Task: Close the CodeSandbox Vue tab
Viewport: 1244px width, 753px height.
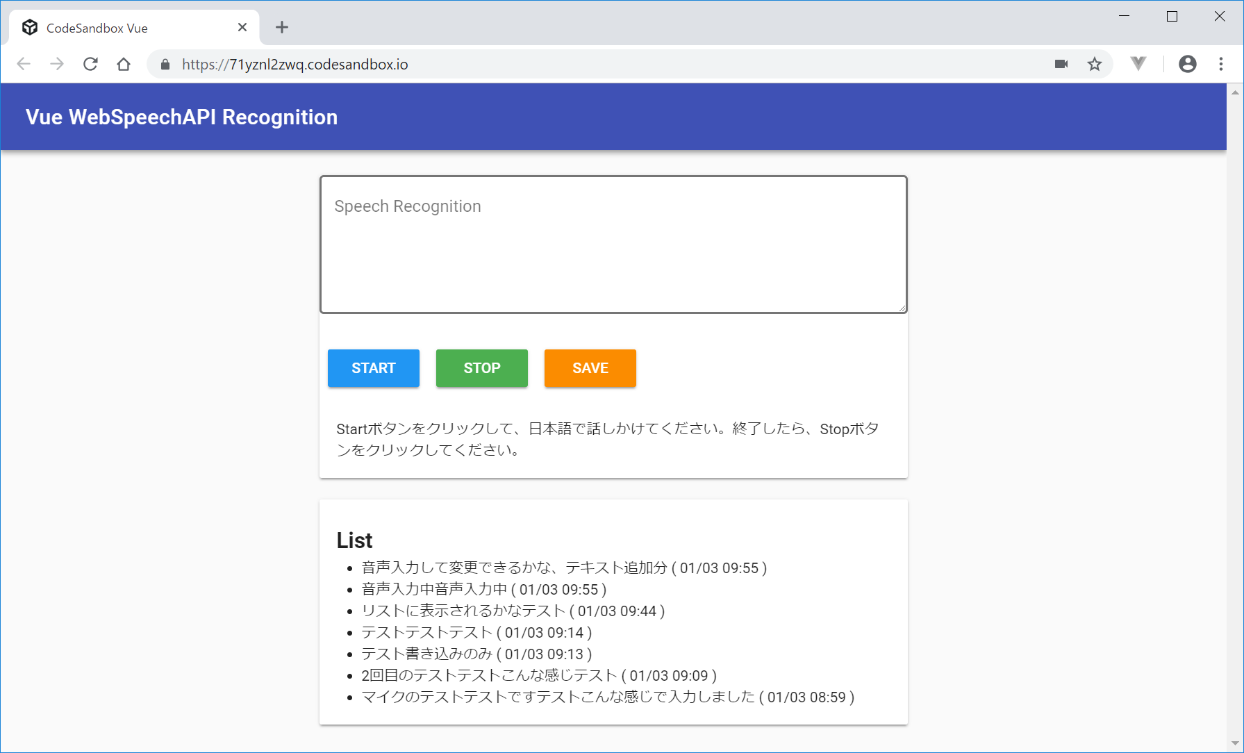Action: pyautogui.click(x=242, y=28)
